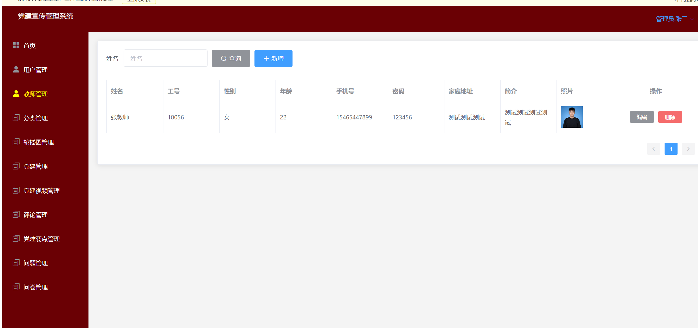Open 首页 menu item
698x328 pixels.
[45, 45]
